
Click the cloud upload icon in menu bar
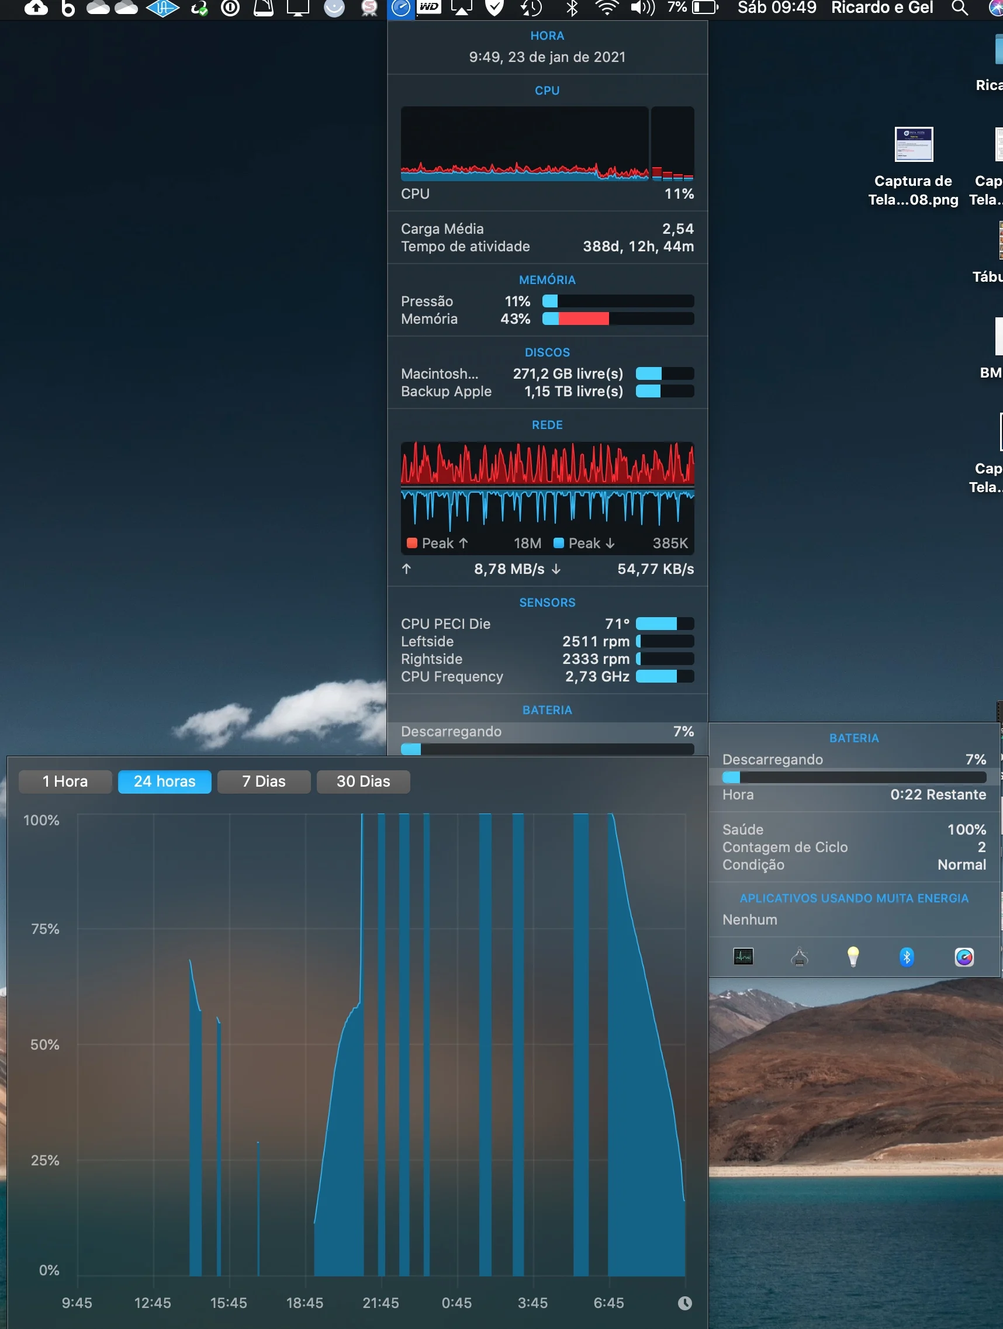click(36, 8)
